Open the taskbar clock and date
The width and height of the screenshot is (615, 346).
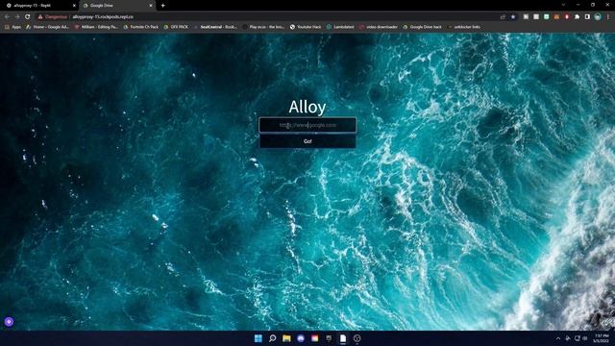tap(602, 338)
